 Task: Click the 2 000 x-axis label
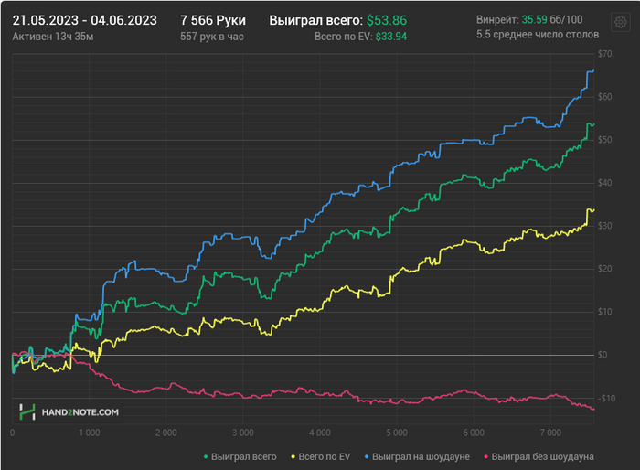tap(166, 433)
